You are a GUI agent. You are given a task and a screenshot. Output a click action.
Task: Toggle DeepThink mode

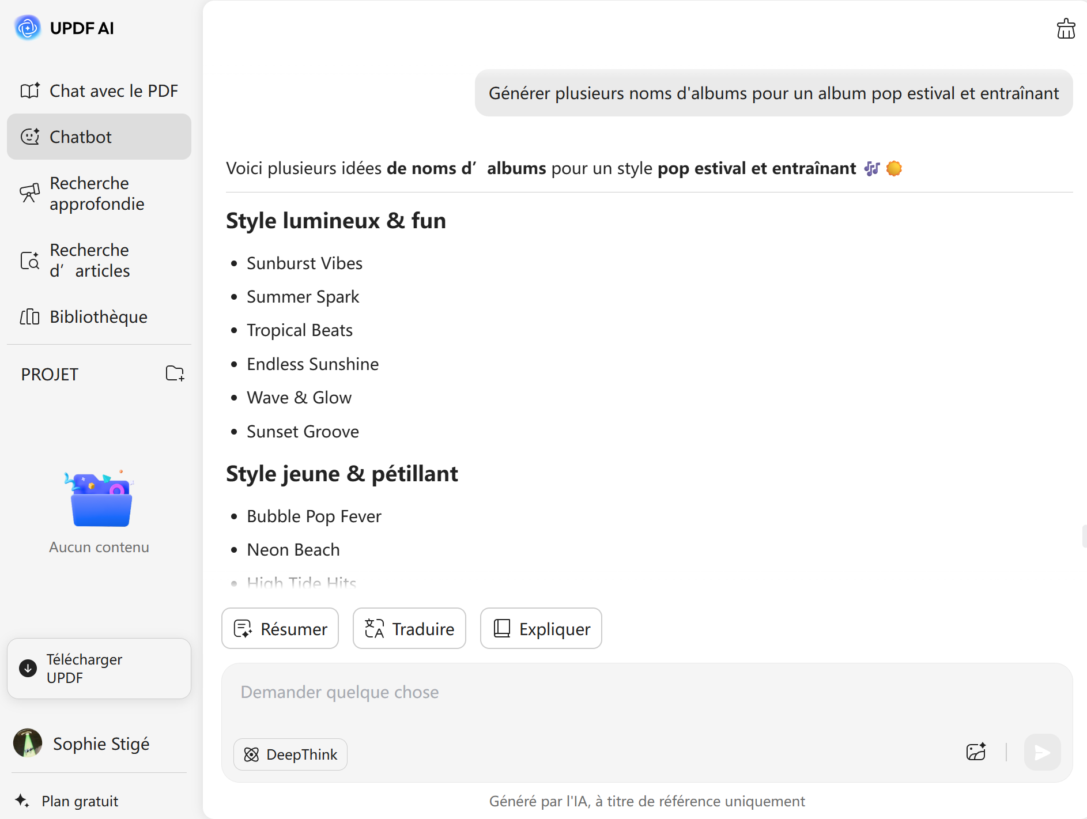coord(290,754)
